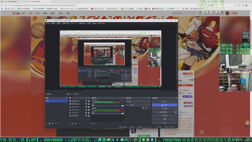Toggle visibility of 显示器采集 source
The height and width of the screenshot is (142, 252).
click(x=86, y=115)
